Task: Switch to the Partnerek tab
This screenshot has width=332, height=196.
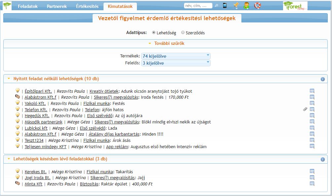Action: (x=57, y=6)
